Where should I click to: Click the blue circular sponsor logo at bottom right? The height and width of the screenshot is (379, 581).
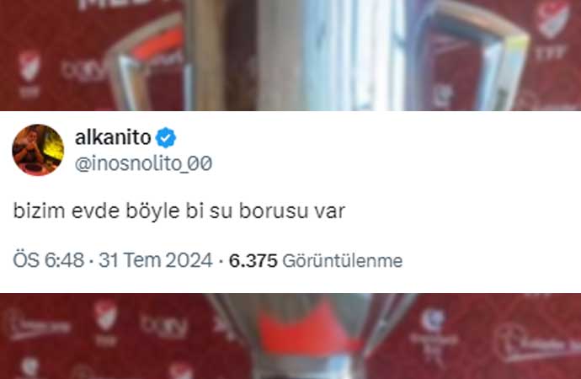coord(433,320)
